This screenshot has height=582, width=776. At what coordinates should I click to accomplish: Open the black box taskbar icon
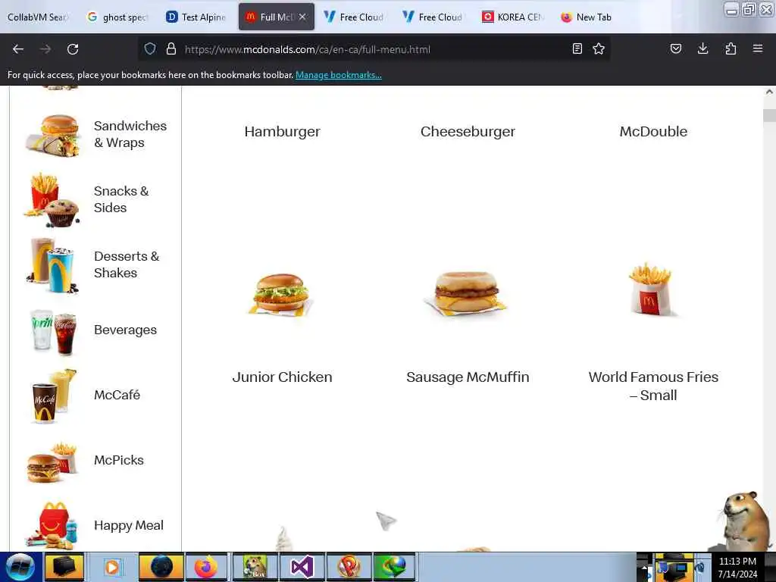64,567
